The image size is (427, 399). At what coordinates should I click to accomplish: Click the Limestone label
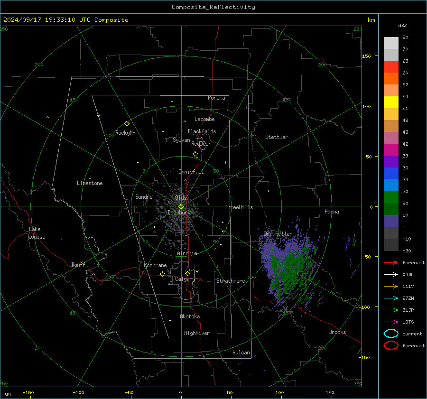(x=90, y=183)
